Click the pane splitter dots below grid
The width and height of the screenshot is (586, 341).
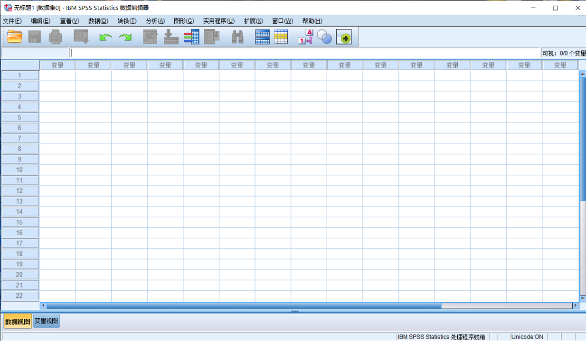point(295,312)
